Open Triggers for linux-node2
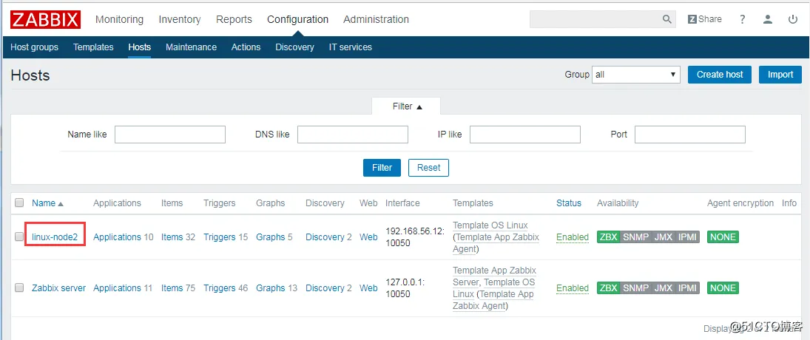 point(220,237)
